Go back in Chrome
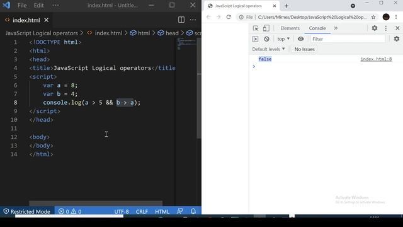403x227 pixels. [208, 17]
